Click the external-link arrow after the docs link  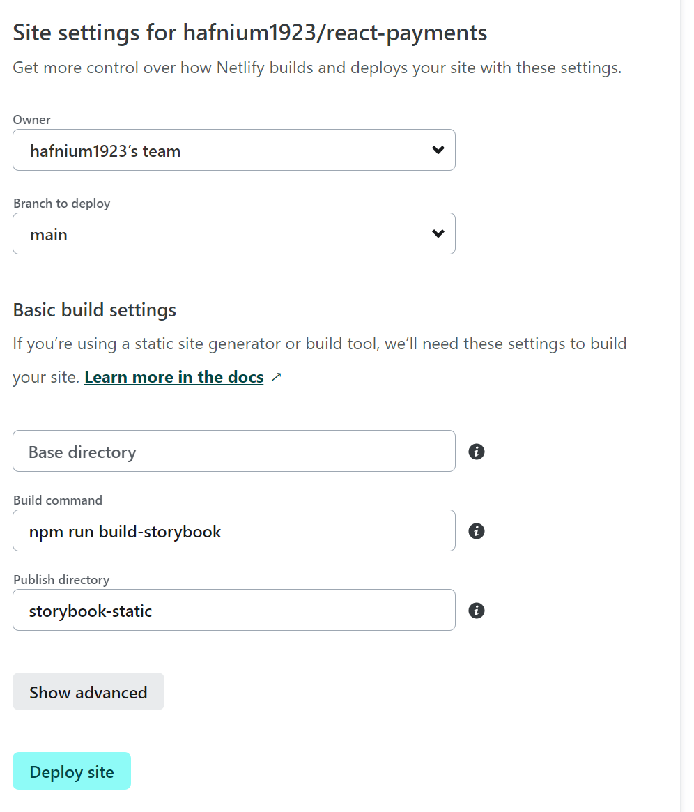(x=277, y=377)
